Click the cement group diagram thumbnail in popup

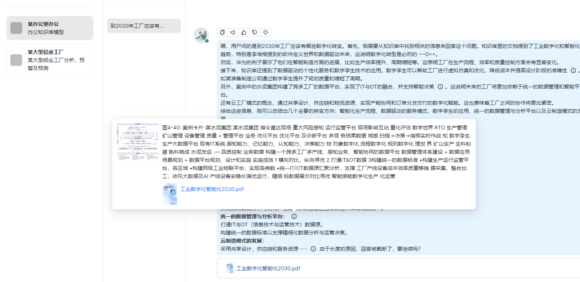pyautogui.click(x=137, y=142)
